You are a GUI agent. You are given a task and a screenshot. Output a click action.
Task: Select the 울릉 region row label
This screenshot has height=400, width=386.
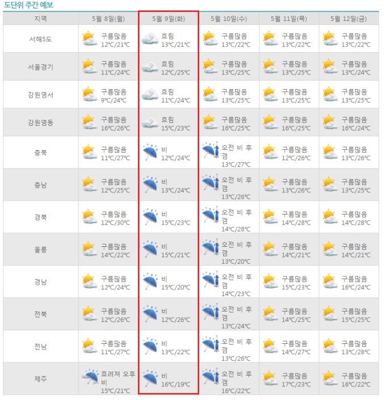(x=41, y=250)
